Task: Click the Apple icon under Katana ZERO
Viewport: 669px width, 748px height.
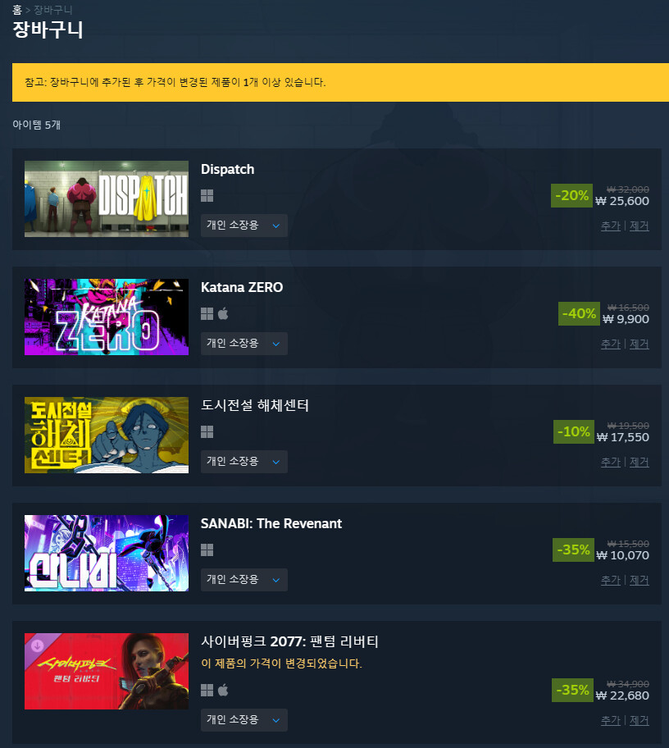Action: coord(223,313)
